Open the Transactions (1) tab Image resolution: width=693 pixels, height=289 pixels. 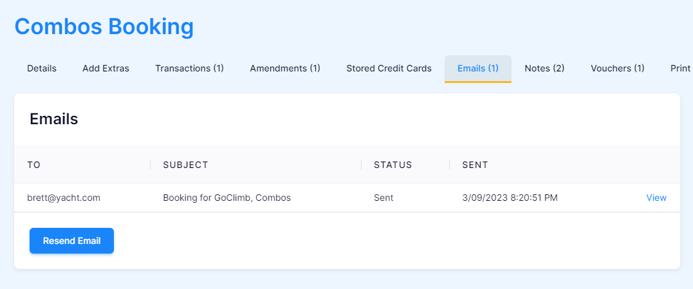point(189,68)
